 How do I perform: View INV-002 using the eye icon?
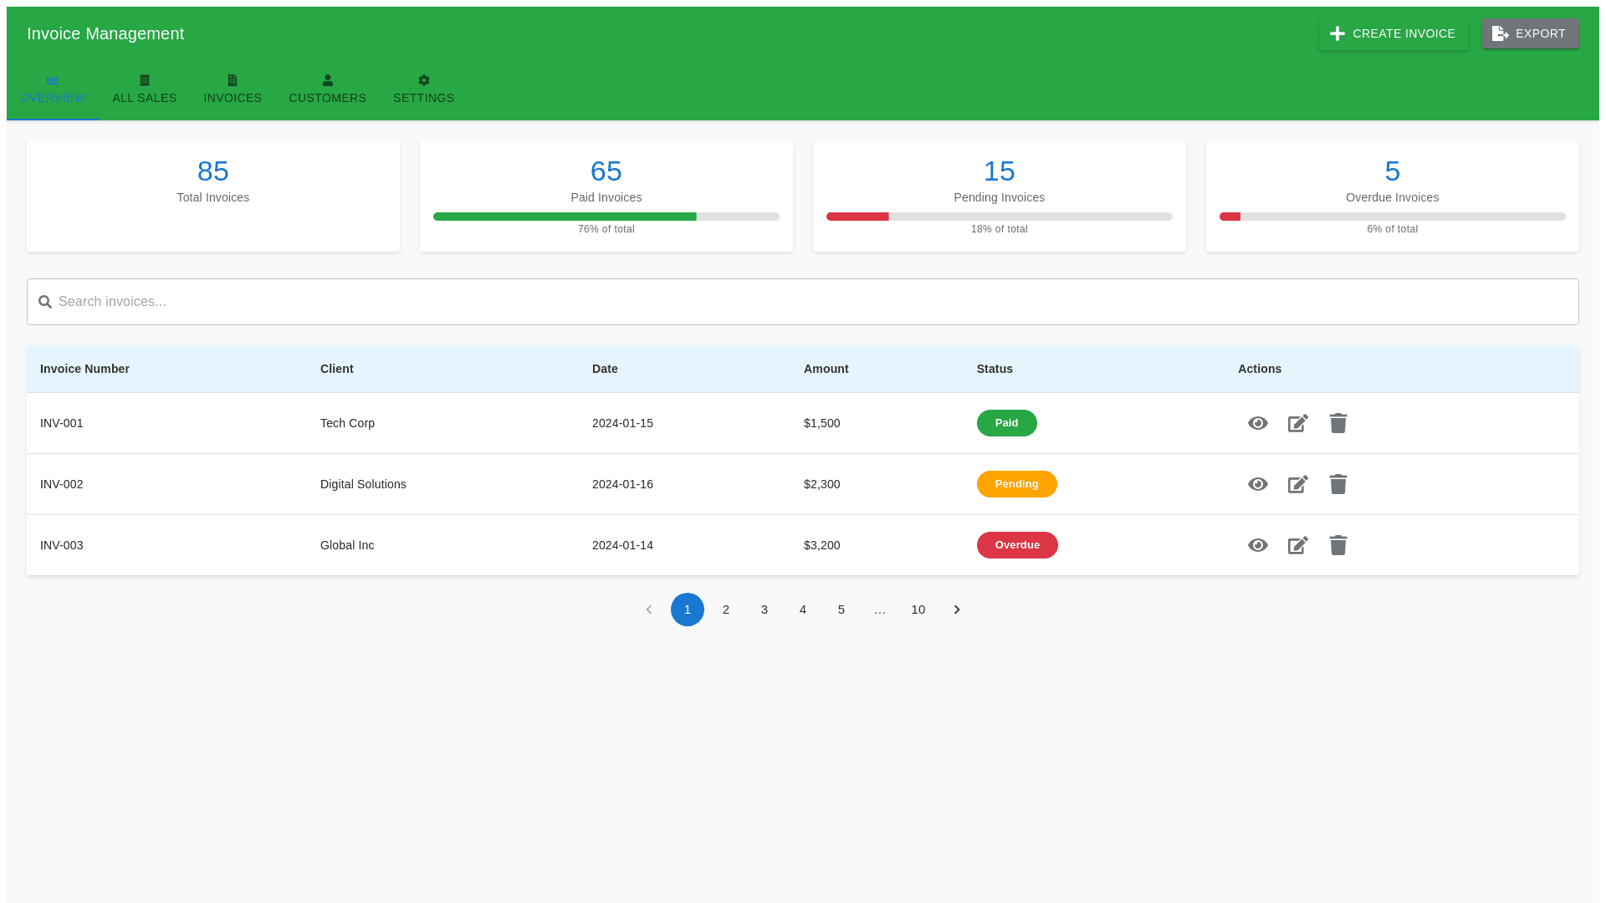pos(1257,484)
